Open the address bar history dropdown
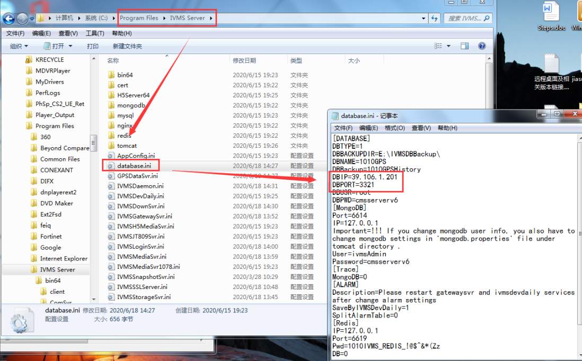Screen dimensions: 582x361 tap(424, 18)
